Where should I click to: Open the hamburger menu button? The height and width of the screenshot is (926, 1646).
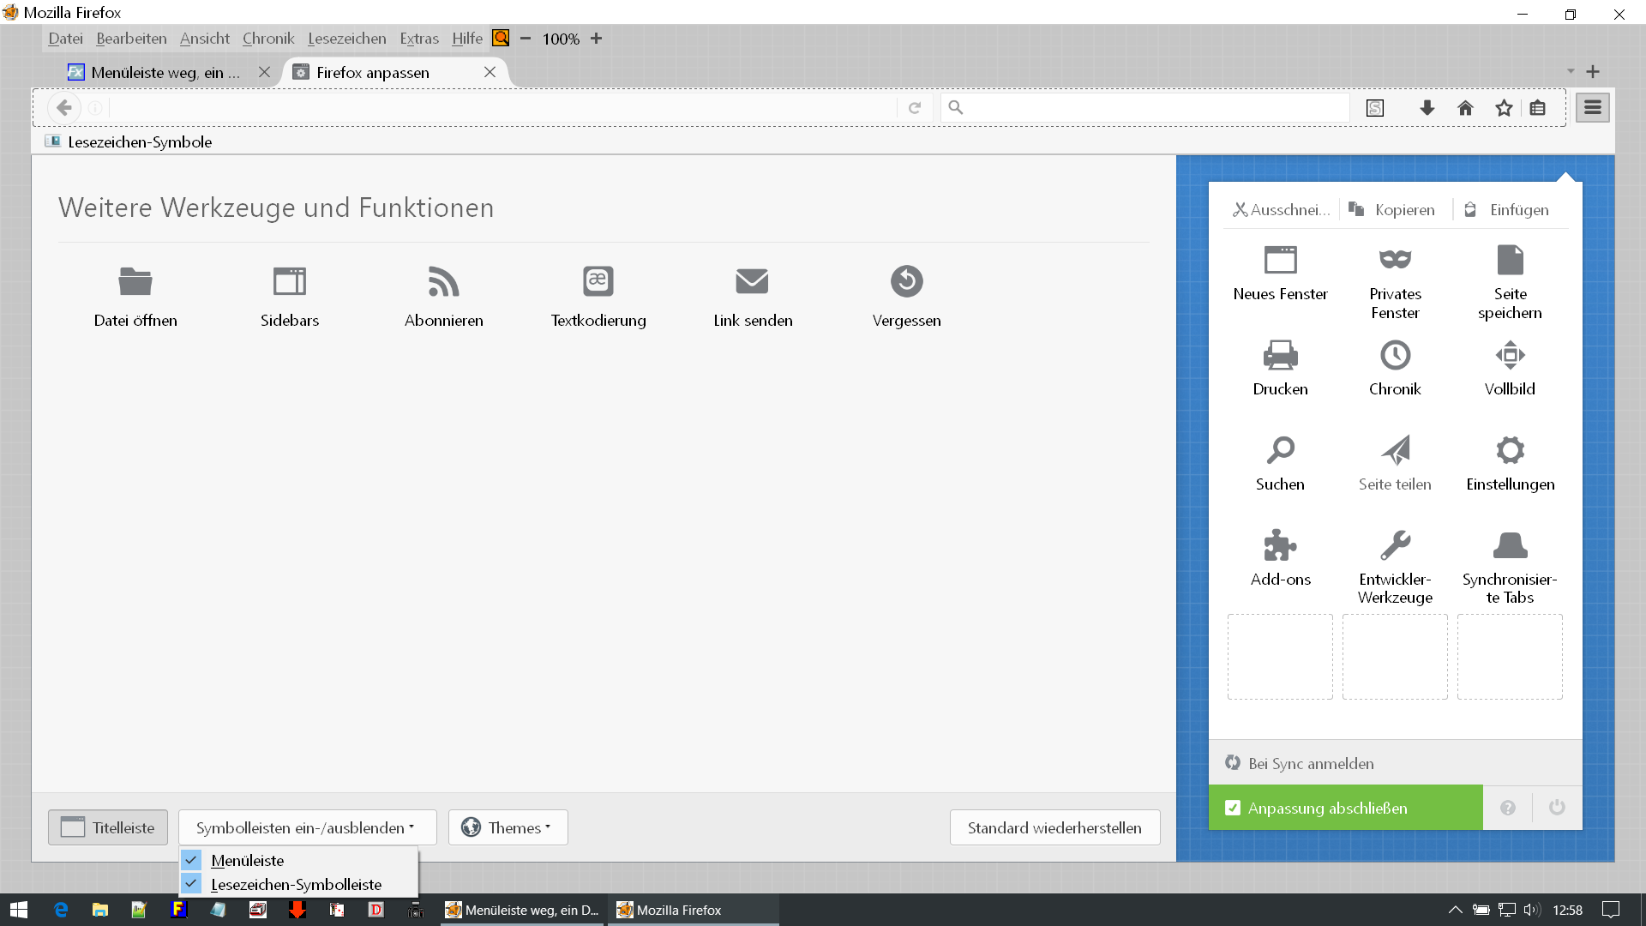click(1592, 108)
